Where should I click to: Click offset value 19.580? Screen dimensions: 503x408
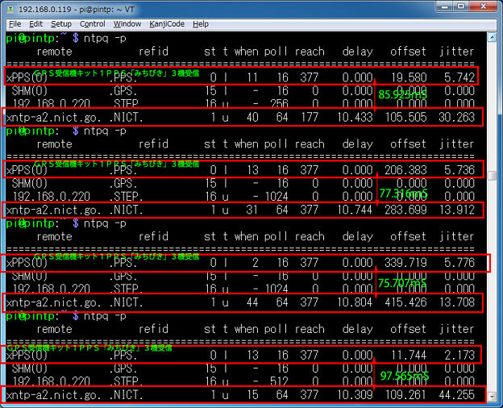409,77
